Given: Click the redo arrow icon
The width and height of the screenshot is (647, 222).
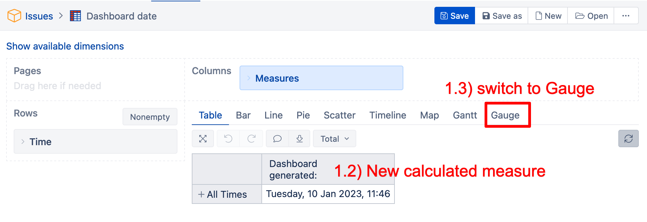Looking at the screenshot, I should tap(251, 139).
